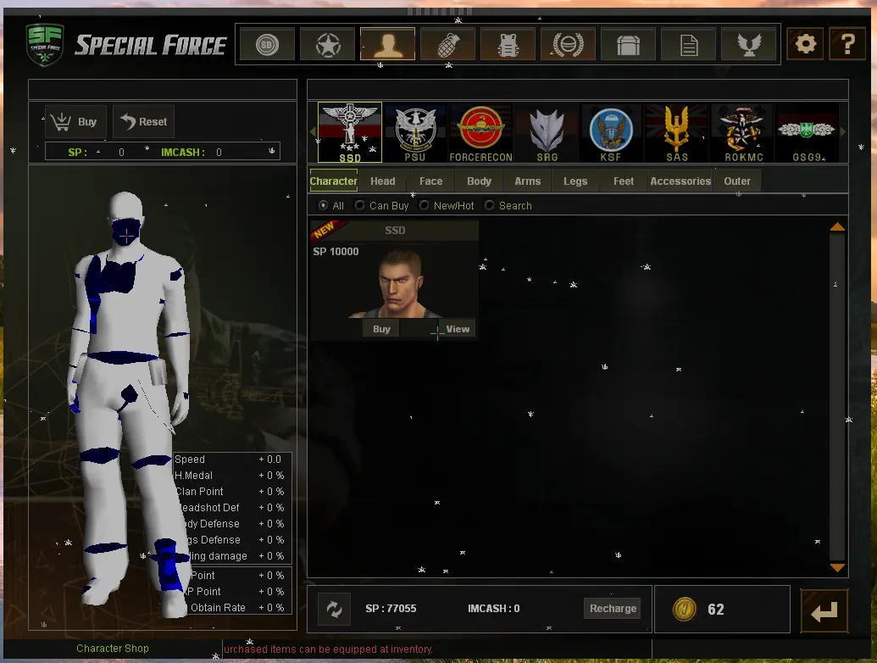Click the Character Shop status label
The height and width of the screenshot is (663, 877).
click(113, 649)
